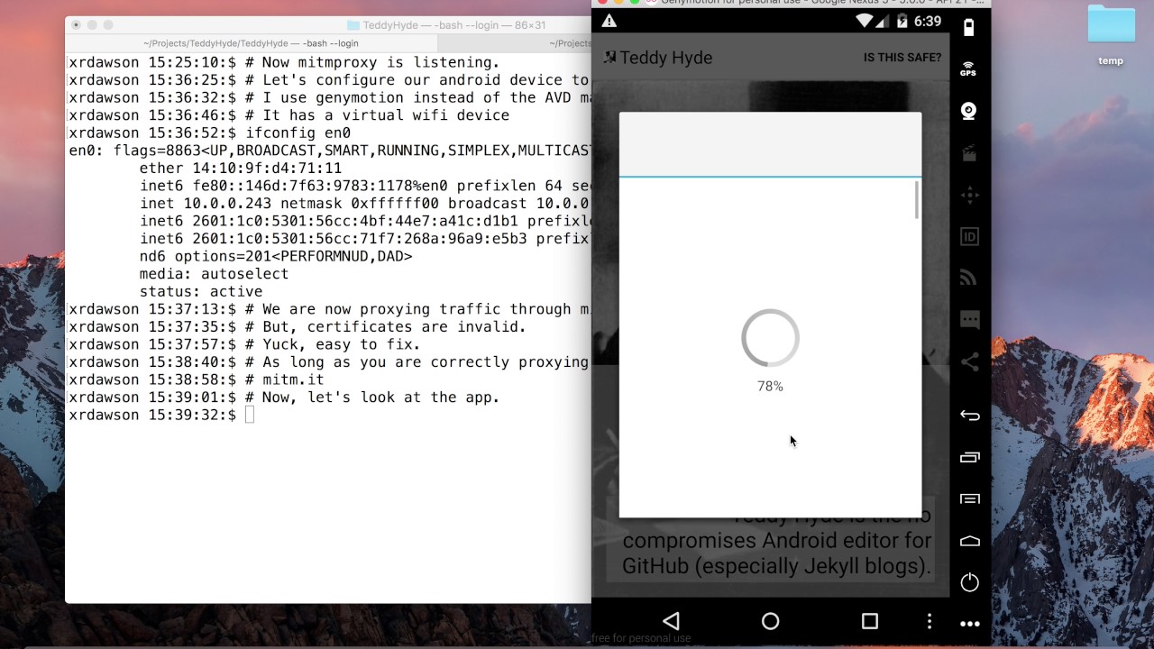Click the 'en0: flags=8863' terminal line
Screen dimensions: 1154x649
[330, 151]
